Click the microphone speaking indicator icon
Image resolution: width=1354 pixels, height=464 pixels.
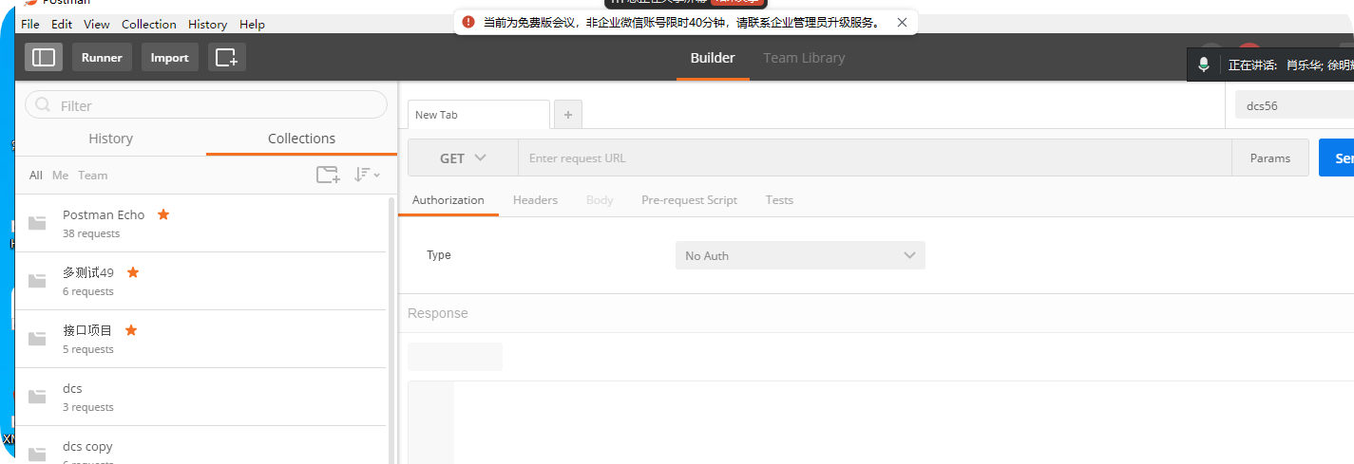click(1204, 65)
